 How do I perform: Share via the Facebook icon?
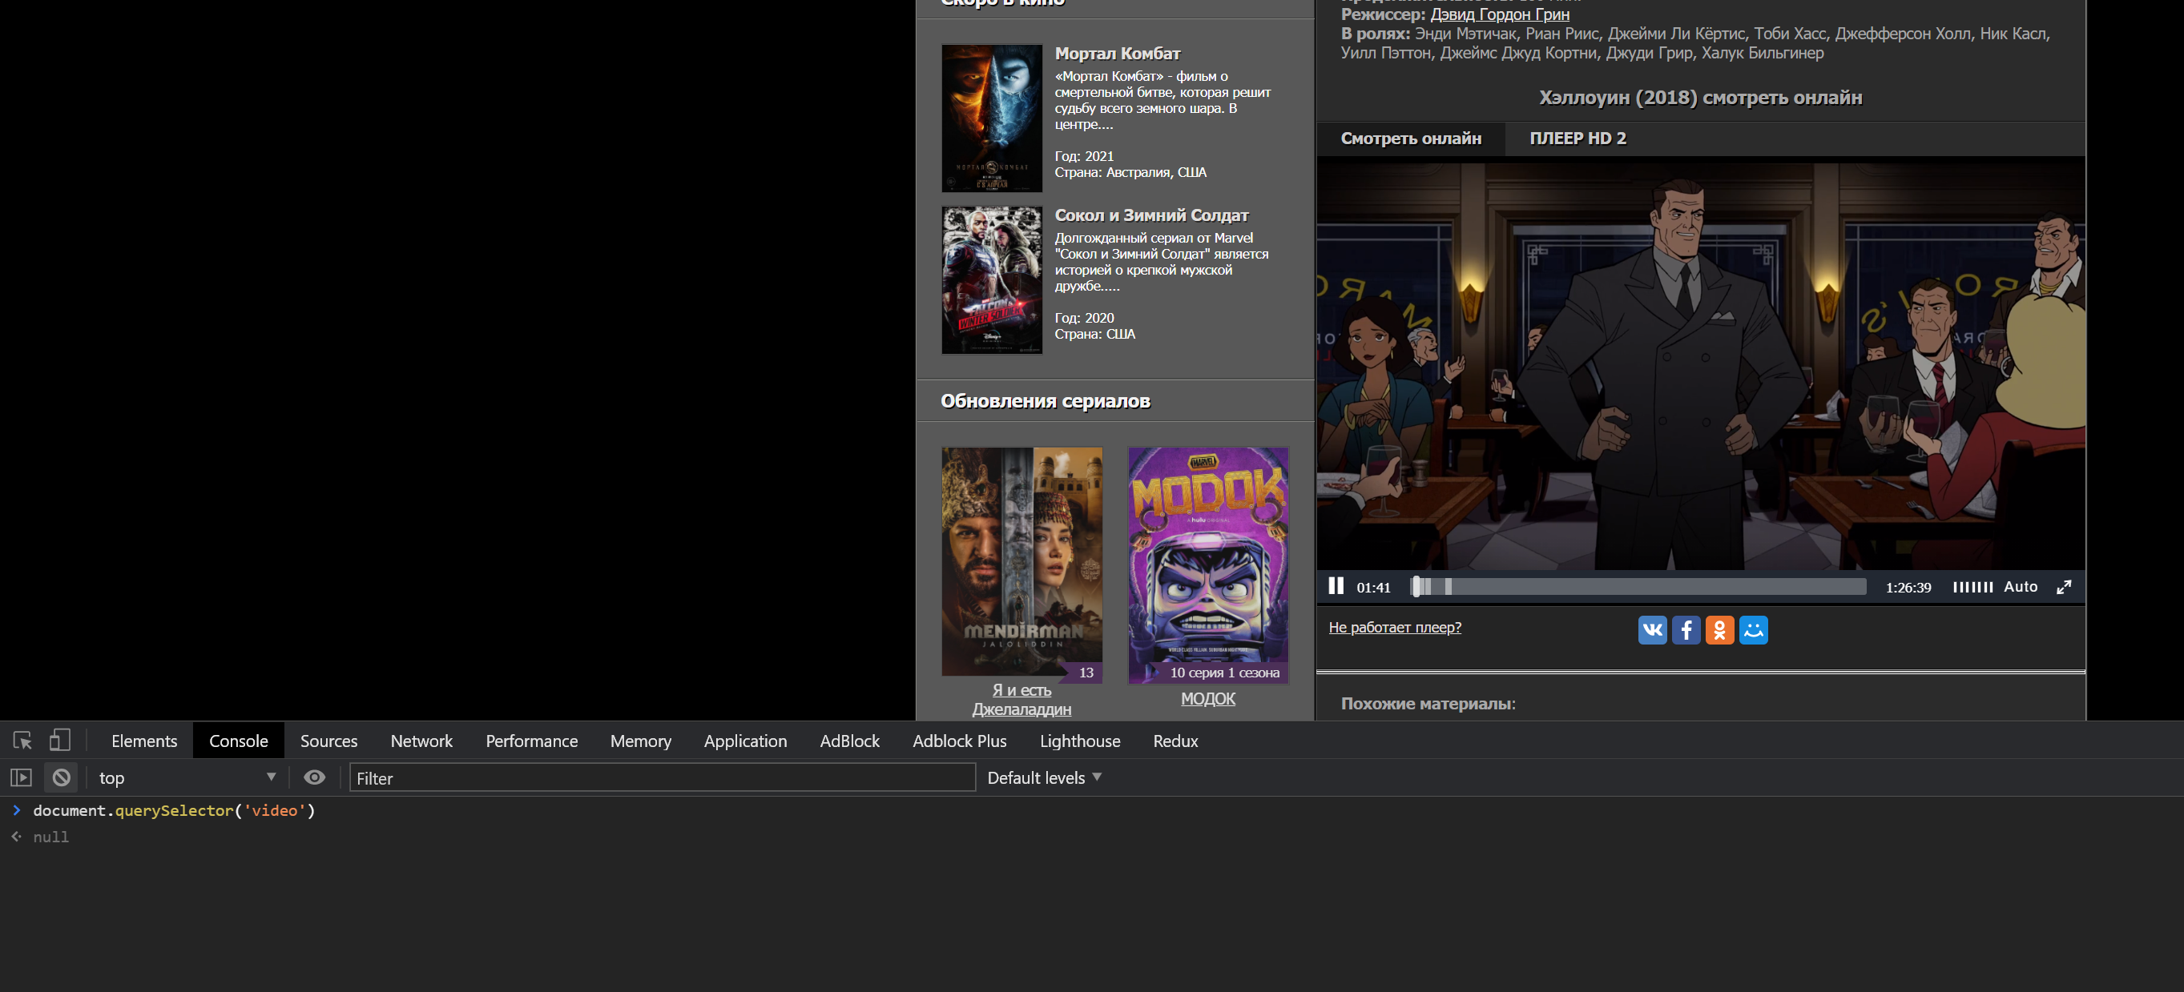(x=1686, y=630)
